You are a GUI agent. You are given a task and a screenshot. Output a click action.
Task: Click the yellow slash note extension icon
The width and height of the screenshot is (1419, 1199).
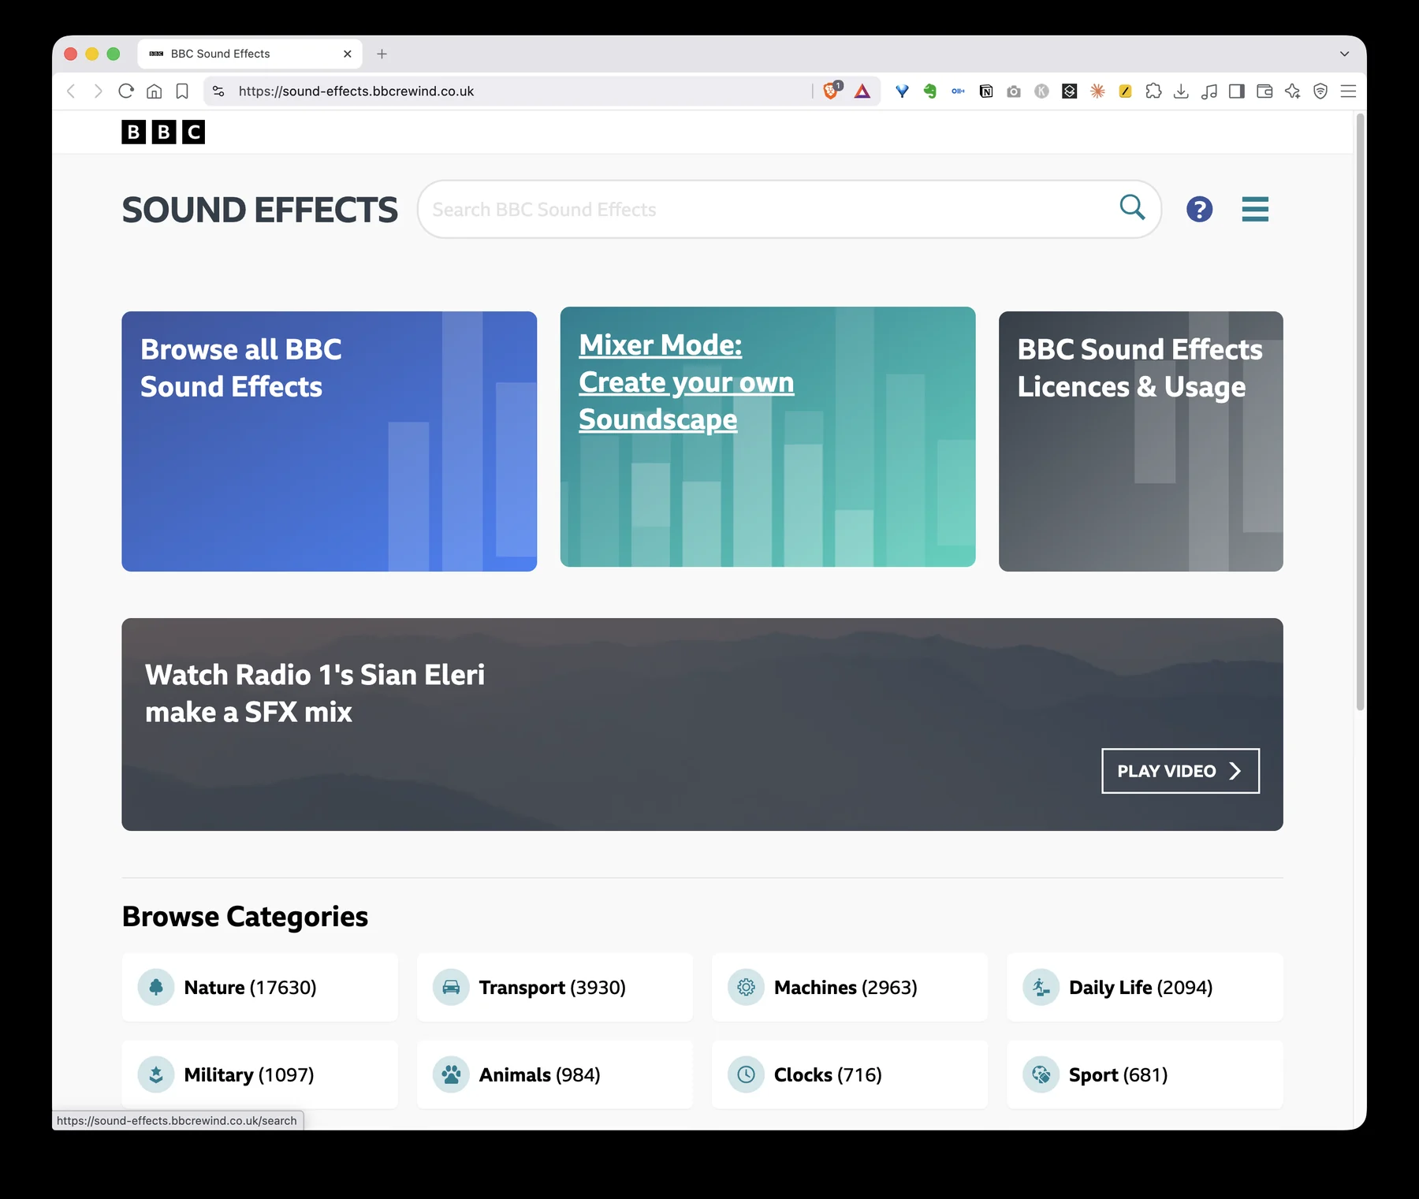tap(1126, 91)
